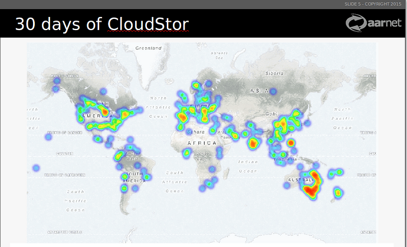Click the 'ASIA' map label

[x=260, y=91]
